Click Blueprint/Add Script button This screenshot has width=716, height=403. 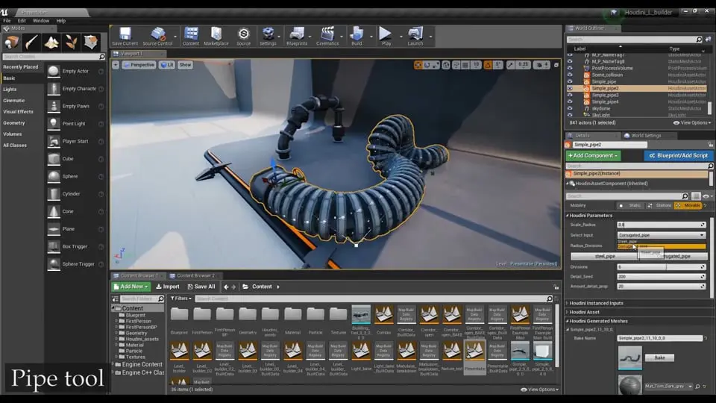(678, 156)
